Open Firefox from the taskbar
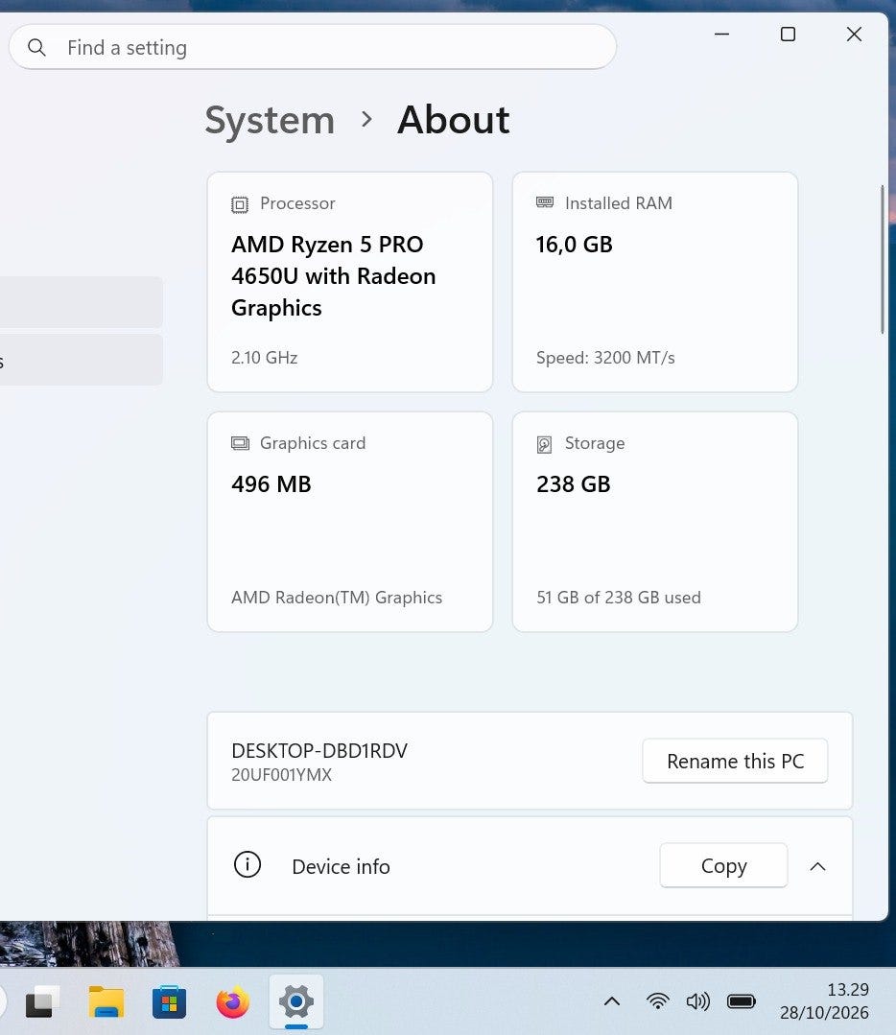This screenshot has width=896, height=1035. point(233,1002)
